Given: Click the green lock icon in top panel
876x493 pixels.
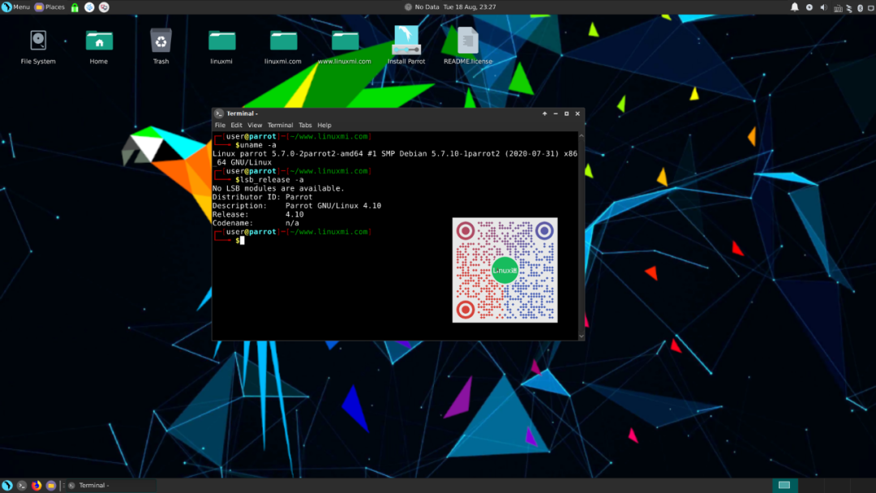Looking at the screenshot, I should 75,7.
